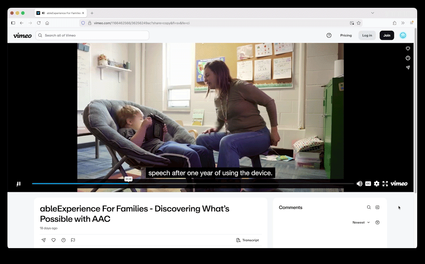Click the share arrow below the video title

(44, 240)
